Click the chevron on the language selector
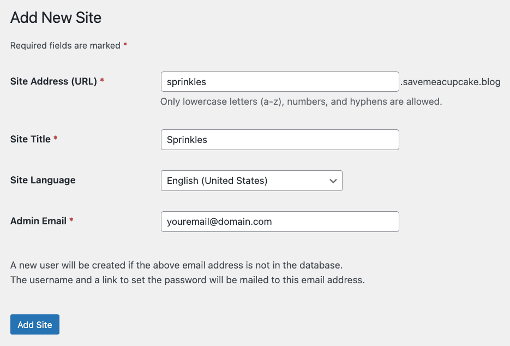This screenshot has height=346, width=510. [x=333, y=181]
